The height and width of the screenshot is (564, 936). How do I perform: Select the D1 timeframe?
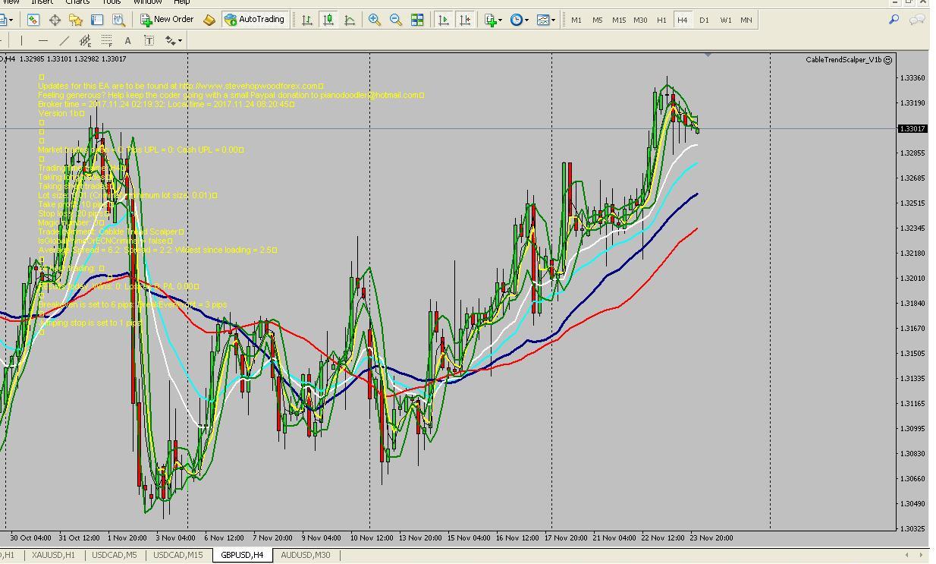tap(704, 20)
